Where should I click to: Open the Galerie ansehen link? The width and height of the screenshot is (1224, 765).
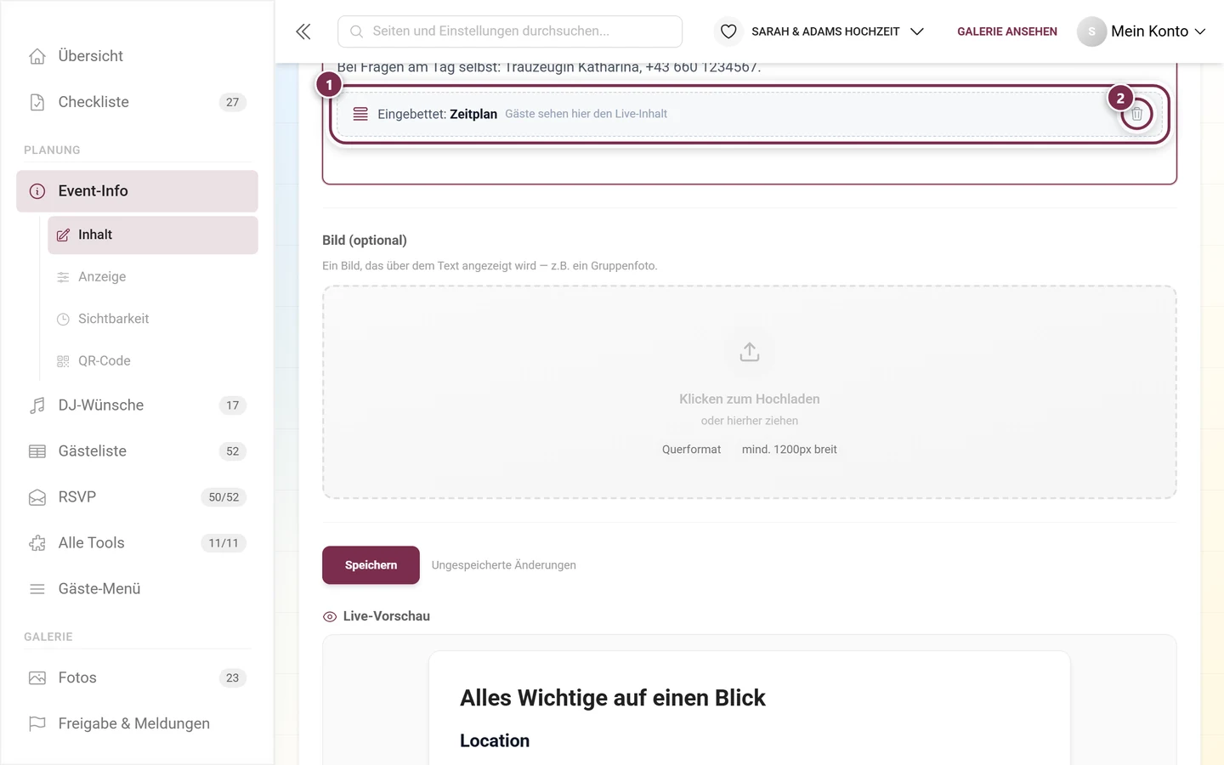(1007, 31)
